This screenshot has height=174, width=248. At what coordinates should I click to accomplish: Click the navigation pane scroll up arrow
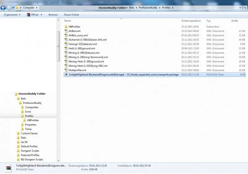point(58,20)
